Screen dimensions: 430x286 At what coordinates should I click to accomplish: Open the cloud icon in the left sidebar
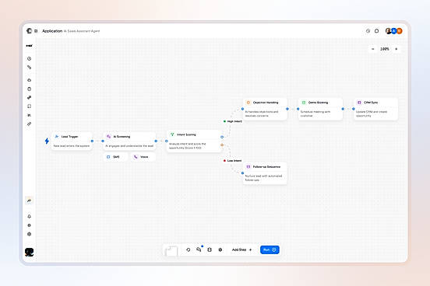point(30,80)
